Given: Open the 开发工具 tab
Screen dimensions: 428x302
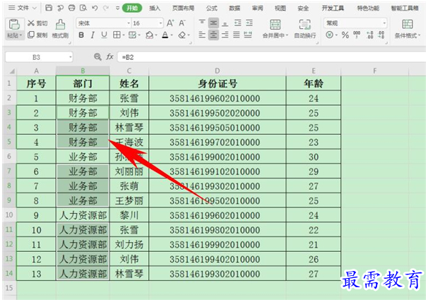Looking at the screenshot, I should point(333,8).
